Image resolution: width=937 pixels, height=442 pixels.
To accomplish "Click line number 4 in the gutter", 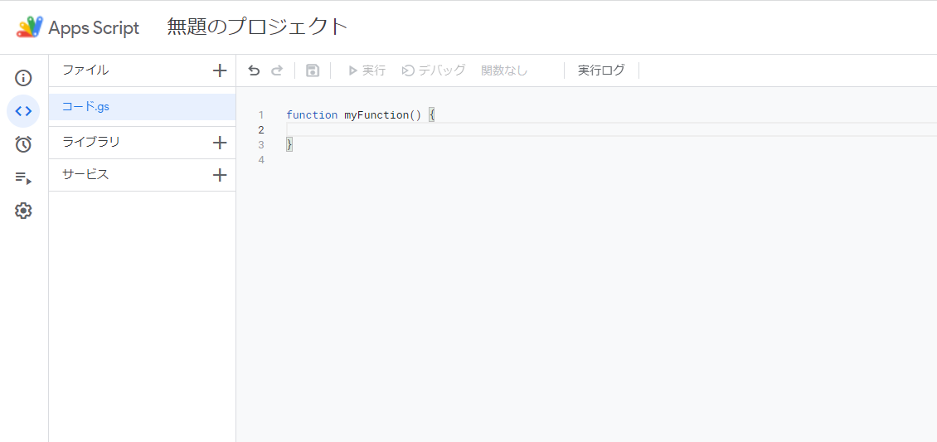I will click(x=261, y=160).
